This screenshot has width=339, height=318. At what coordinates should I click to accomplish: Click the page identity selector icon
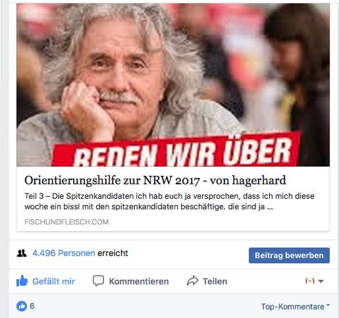tap(310, 281)
